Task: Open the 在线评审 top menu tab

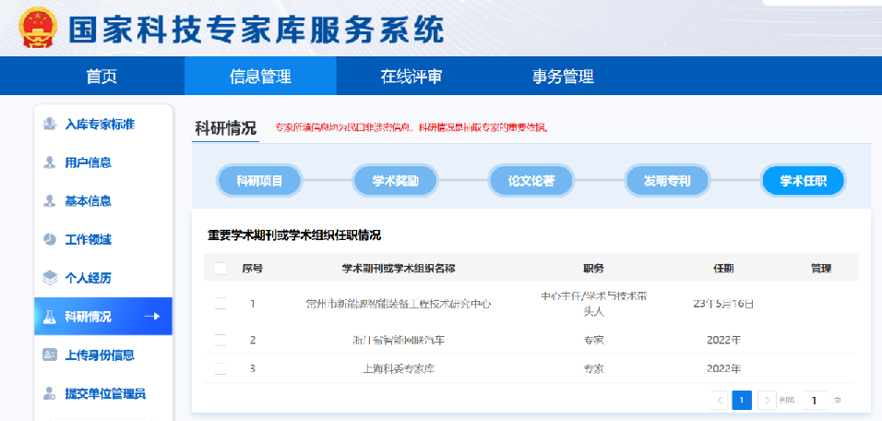Action: [x=411, y=77]
